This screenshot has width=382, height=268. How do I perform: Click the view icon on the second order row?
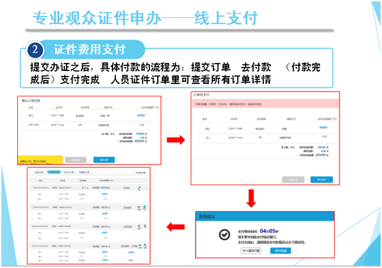139,208
